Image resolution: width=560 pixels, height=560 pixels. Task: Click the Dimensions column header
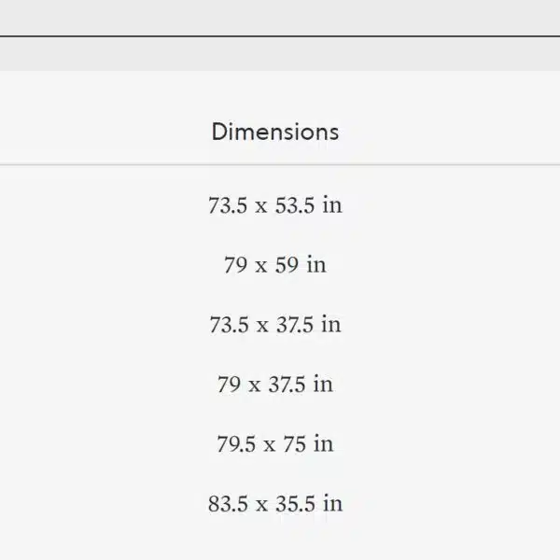pos(275,132)
